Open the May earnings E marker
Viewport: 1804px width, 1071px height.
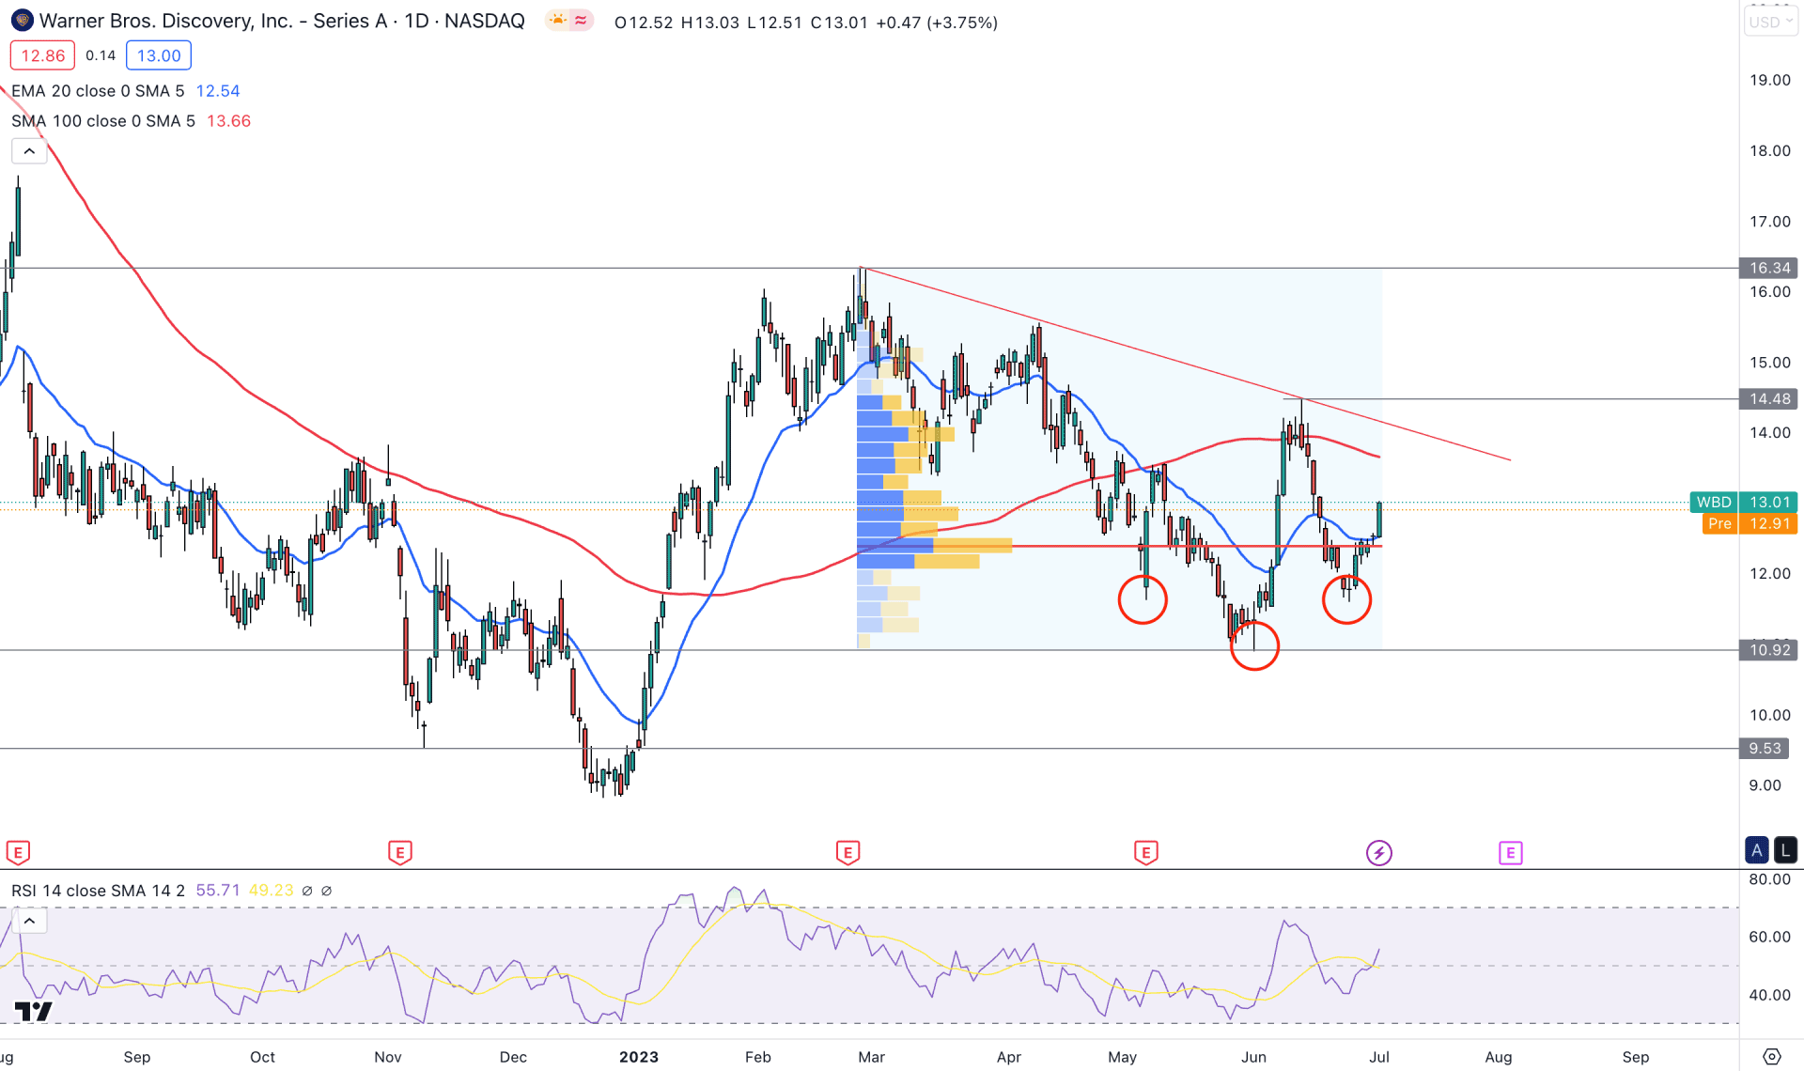(x=1145, y=853)
